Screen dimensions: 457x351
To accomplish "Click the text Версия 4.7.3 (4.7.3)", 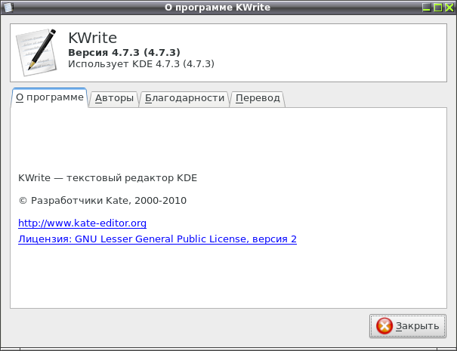I will [124, 52].
